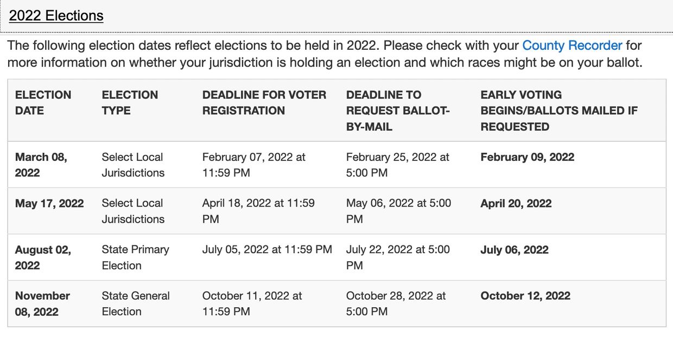Click the May 17, 2022 election date
This screenshot has height=337, width=673.
click(49, 204)
